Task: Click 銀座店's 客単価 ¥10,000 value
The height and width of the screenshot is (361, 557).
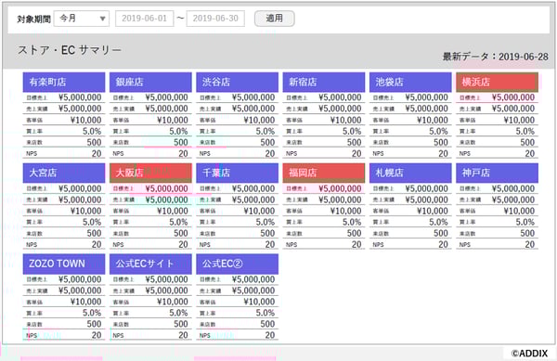Action: (173, 120)
